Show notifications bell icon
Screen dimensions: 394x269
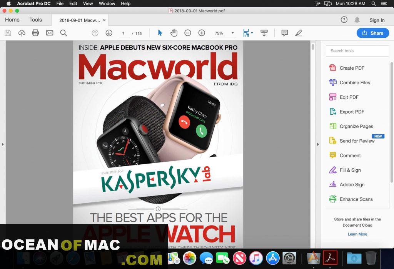coord(357,20)
